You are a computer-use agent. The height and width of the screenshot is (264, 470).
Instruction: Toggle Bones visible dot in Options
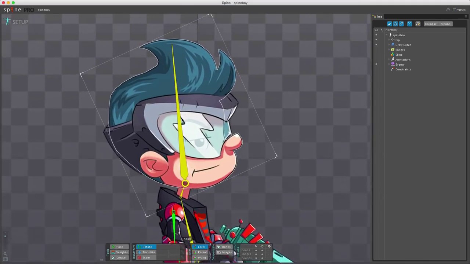[x=262, y=250]
